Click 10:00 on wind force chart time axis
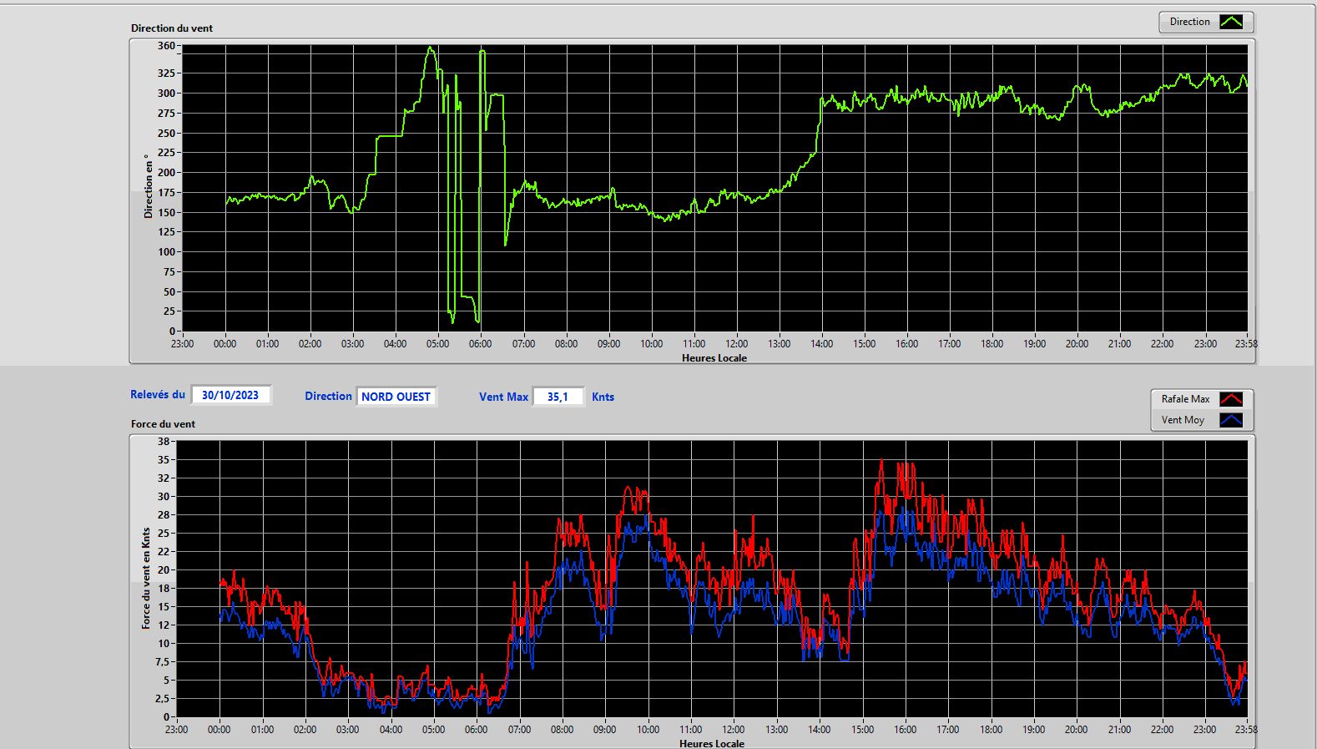This screenshot has width=1317, height=749. 648,729
